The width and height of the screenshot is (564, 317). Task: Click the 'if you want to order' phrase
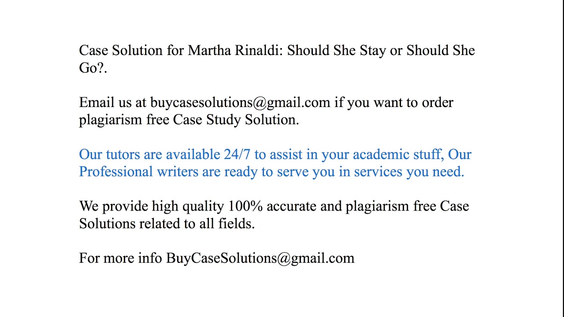pos(393,103)
